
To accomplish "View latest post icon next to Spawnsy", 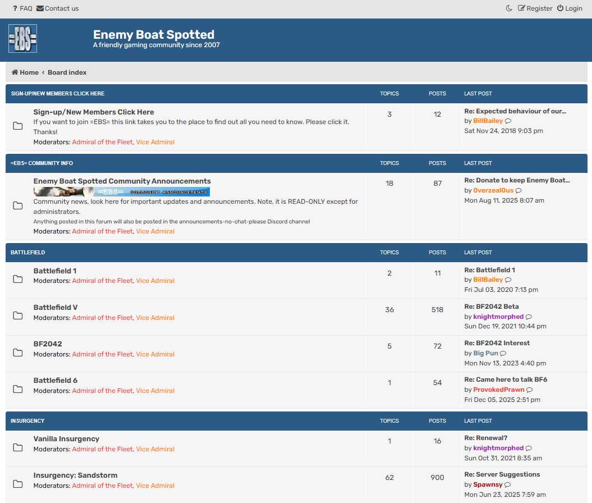I will point(507,484).
